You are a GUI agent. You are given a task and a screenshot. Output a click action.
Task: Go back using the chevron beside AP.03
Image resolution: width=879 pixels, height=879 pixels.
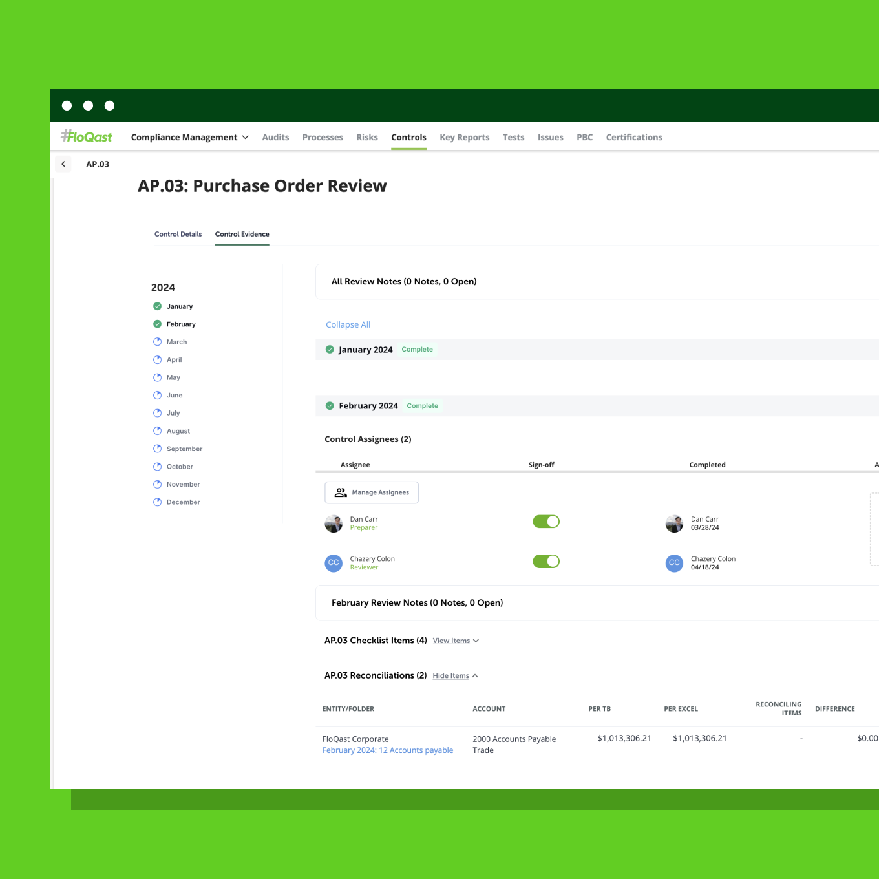pyautogui.click(x=63, y=164)
